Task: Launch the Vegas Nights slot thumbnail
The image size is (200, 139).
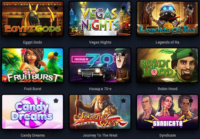Action: point(100,19)
